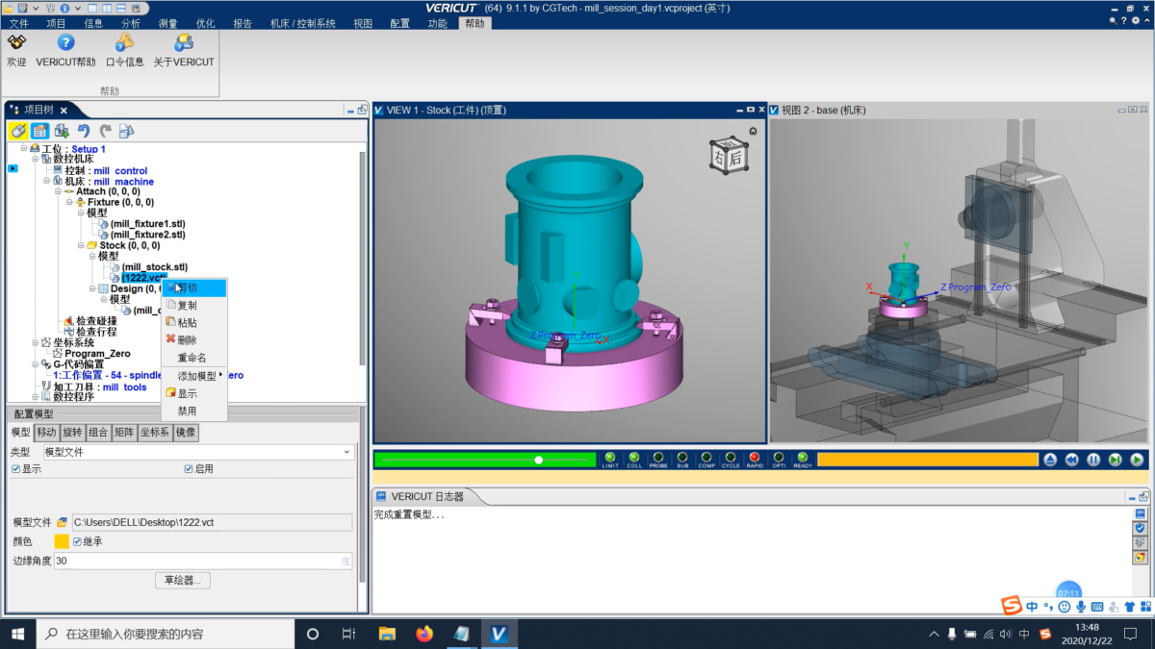The image size is (1155, 649).
Task: Uncheck the 继承 color inherit checkbox
Action: [x=78, y=541]
